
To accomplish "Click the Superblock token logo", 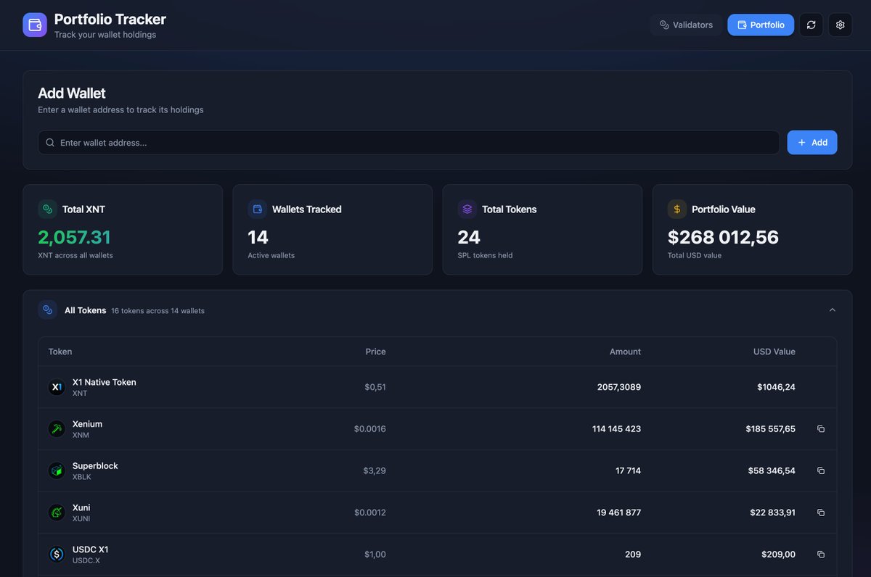I will (57, 471).
